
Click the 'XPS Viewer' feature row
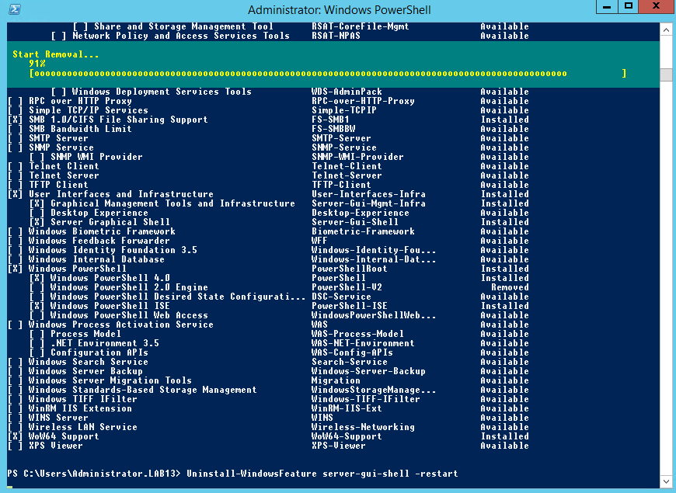point(268,446)
